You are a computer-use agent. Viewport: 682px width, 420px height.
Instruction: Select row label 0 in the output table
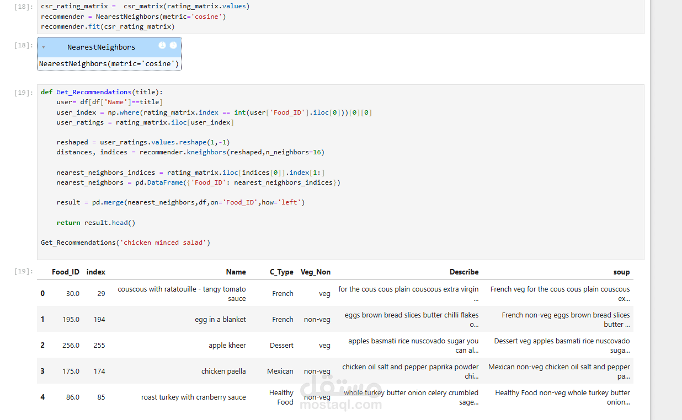[42, 293]
